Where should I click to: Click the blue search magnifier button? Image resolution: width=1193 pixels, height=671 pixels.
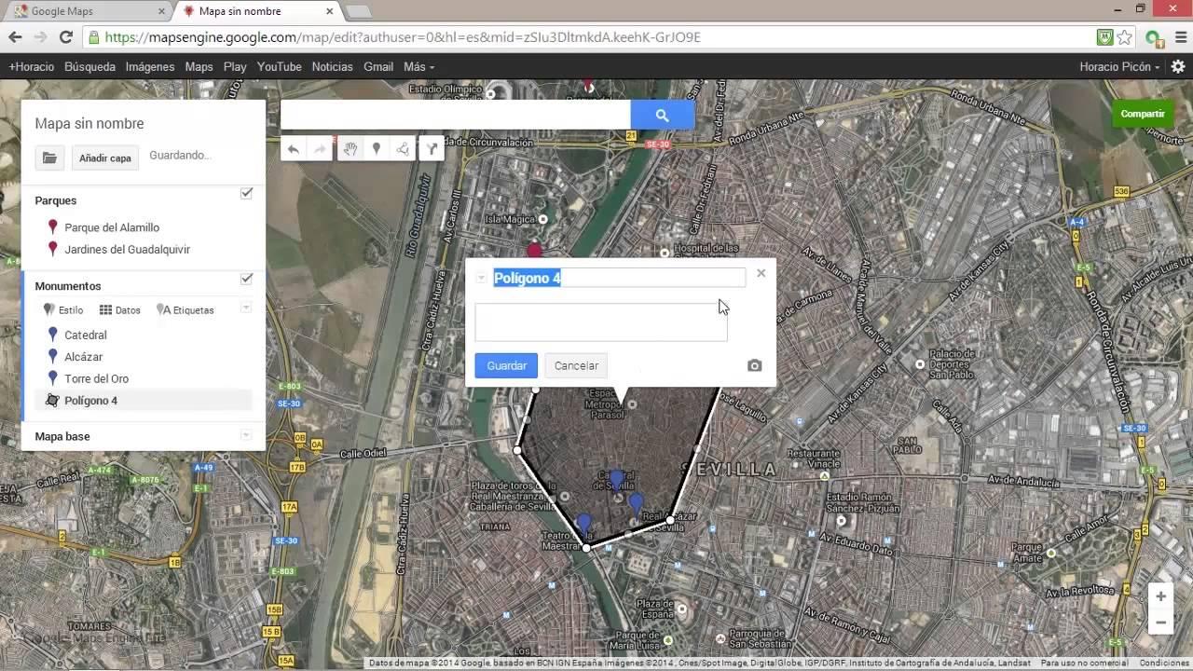(662, 115)
